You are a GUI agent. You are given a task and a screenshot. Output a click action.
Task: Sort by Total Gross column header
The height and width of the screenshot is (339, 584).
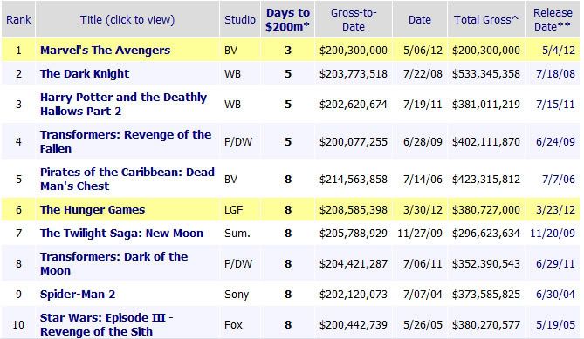pos(486,19)
